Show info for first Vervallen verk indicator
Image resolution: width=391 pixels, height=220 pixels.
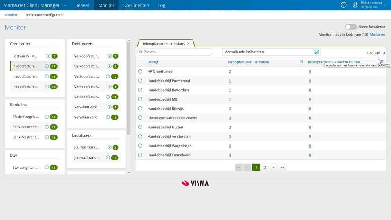point(109,107)
